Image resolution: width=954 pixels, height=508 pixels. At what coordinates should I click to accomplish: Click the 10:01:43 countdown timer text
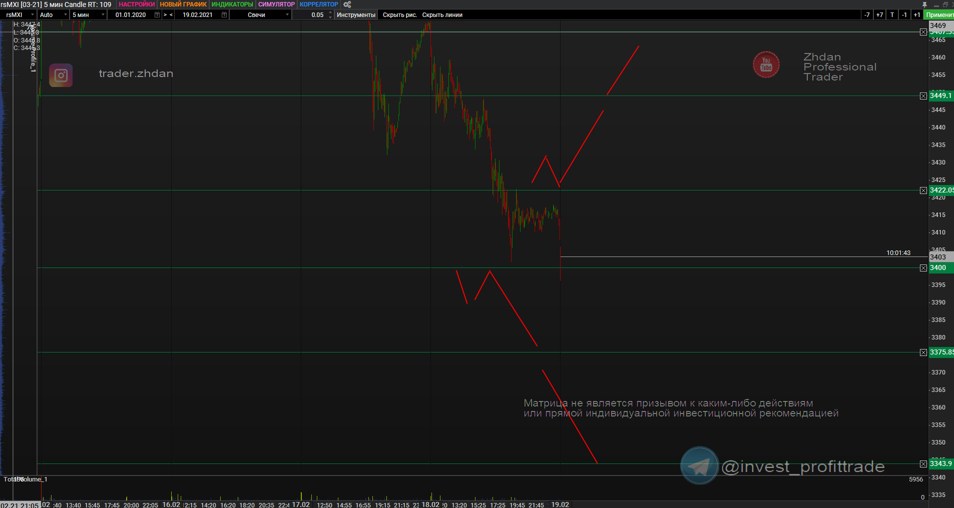pyautogui.click(x=898, y=253)
